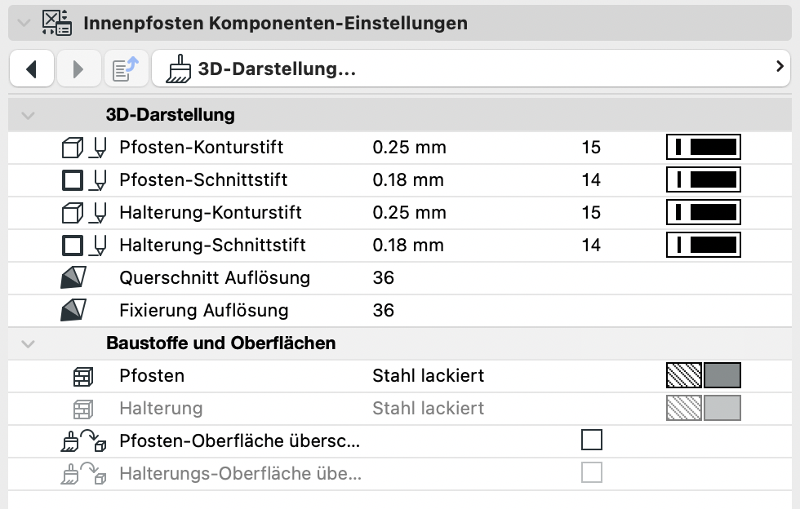Open the 3D-Darstellung page dropdown
800x509 pixels.
(x=471, y=69)
